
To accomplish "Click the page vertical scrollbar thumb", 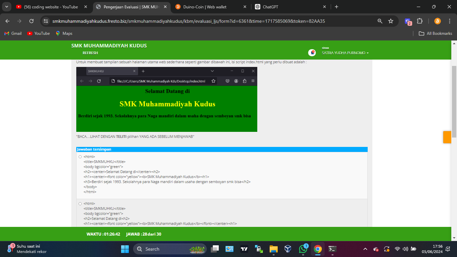I will coord(454,101).
